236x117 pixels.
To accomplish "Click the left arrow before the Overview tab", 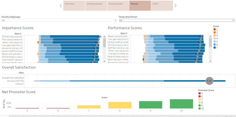I will (x=61, y=6).
